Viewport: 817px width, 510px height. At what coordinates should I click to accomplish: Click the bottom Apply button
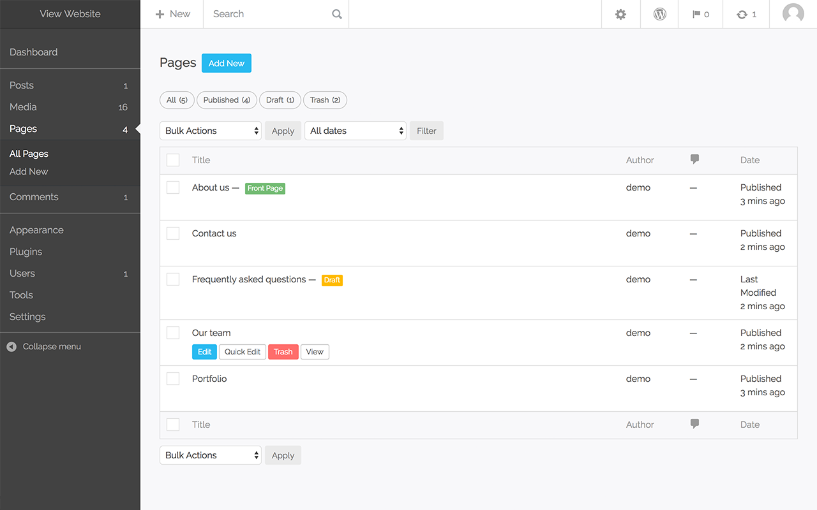coord(283,455)
